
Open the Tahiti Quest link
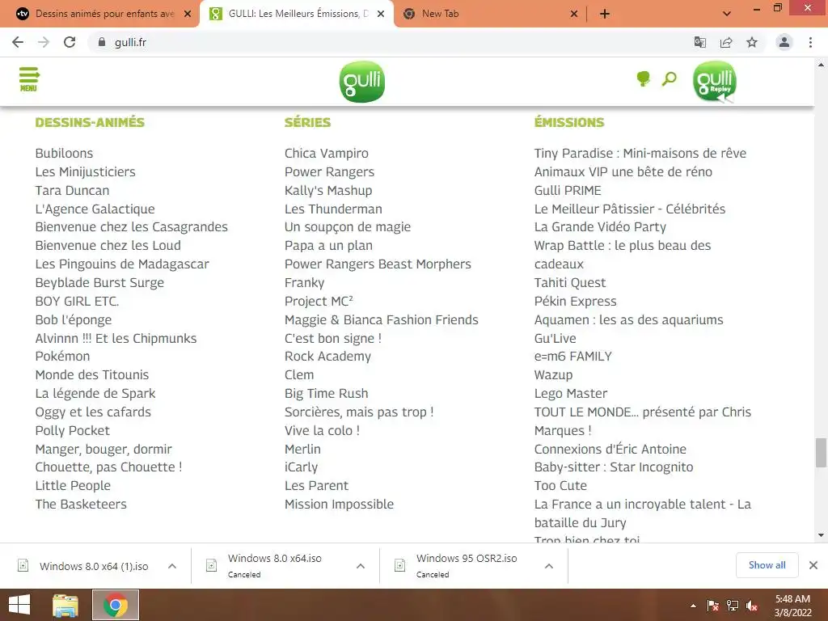(570, 282)
